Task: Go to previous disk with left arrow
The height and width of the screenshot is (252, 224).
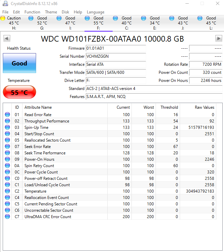Action: tap(7, 38)
